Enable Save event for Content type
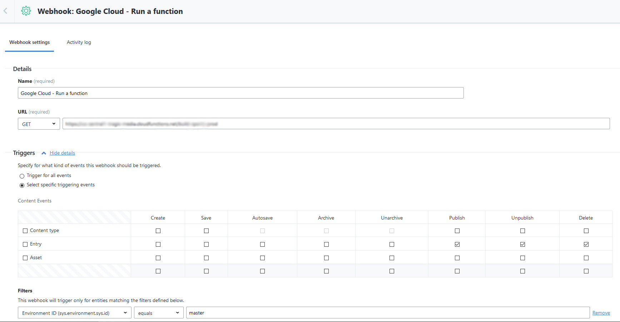 pos(206,231)
